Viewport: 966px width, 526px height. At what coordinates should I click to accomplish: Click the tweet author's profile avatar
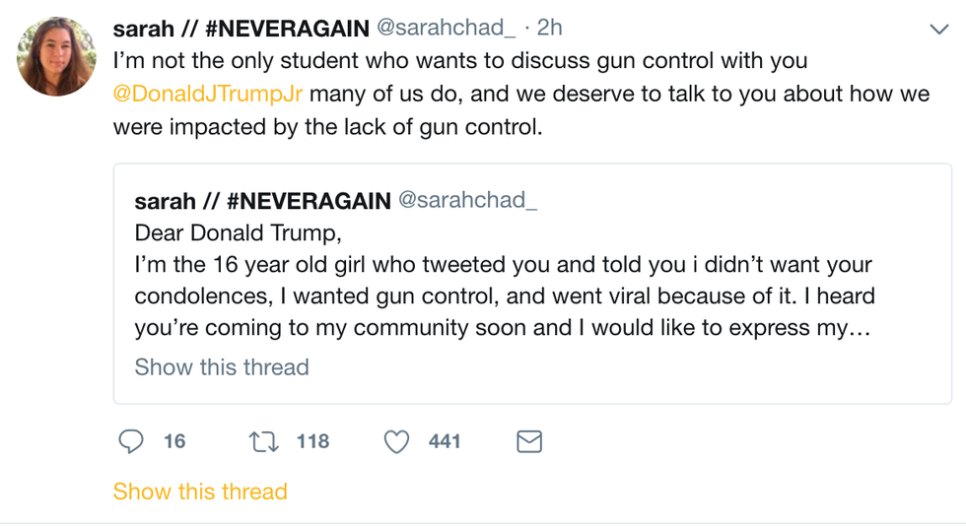pos(56,56)
